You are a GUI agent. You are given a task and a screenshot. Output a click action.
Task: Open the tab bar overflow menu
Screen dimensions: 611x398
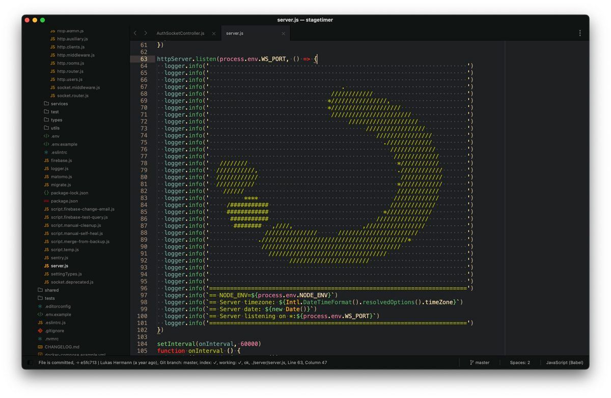coord(579,33)
